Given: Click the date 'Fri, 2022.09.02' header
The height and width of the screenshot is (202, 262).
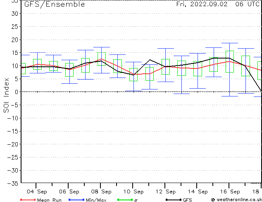Looking at the screenshot, I should [202, 4].
